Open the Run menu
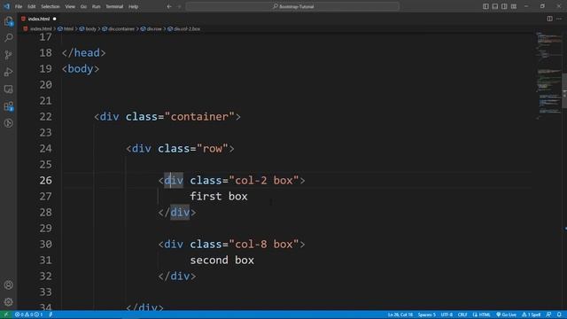 [96, 6]
